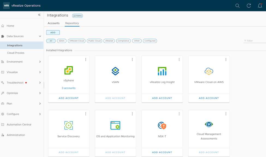Screen dimensions: 266x157
Task: Expand the Plan menu chevron
Action: point(40,103)
